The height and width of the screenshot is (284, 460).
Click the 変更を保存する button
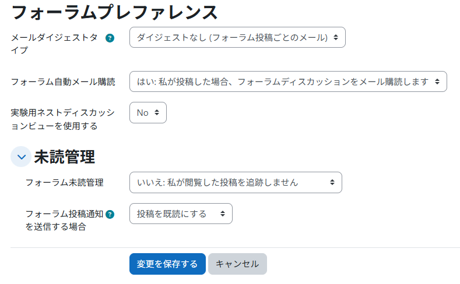pyautogui.click(x=167, y=264)
